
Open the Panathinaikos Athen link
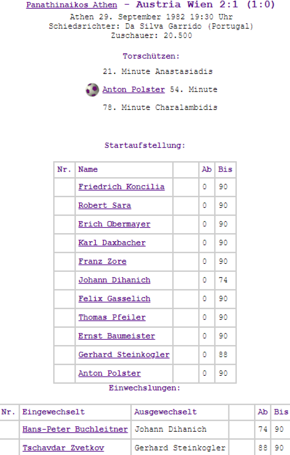(x=72, y=5)
